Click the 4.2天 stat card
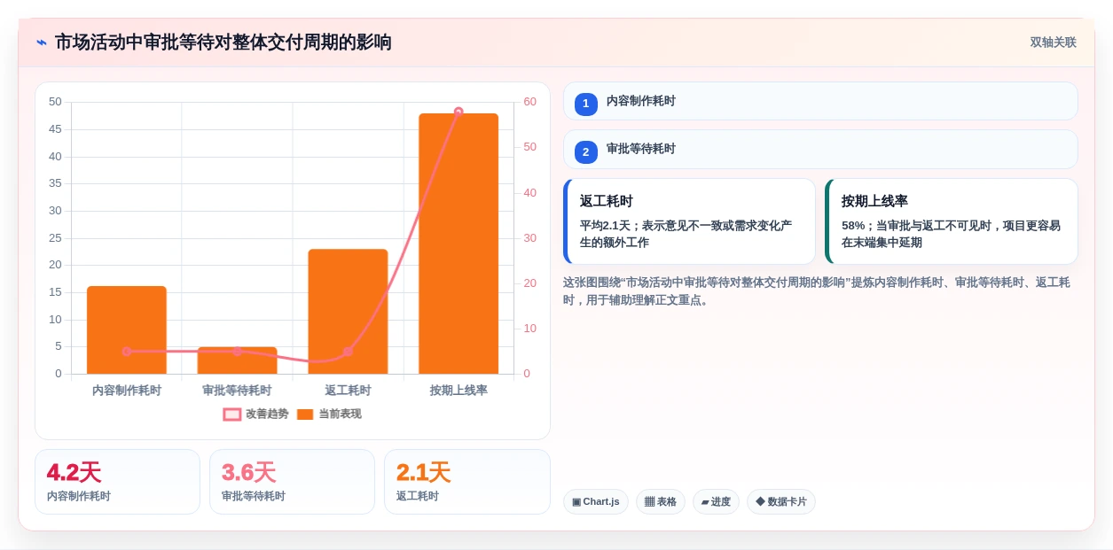This screenshot has height=550, width=1113. [117, 482]
